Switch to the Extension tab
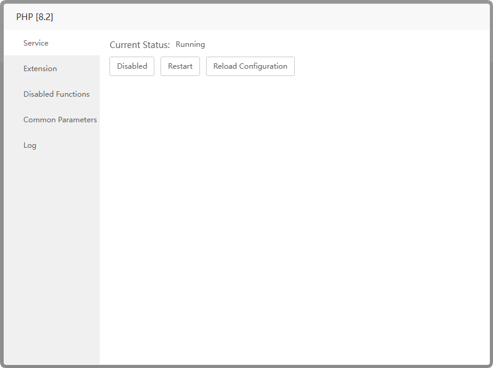This screenshot has width=493, height=368. point(52,68)
